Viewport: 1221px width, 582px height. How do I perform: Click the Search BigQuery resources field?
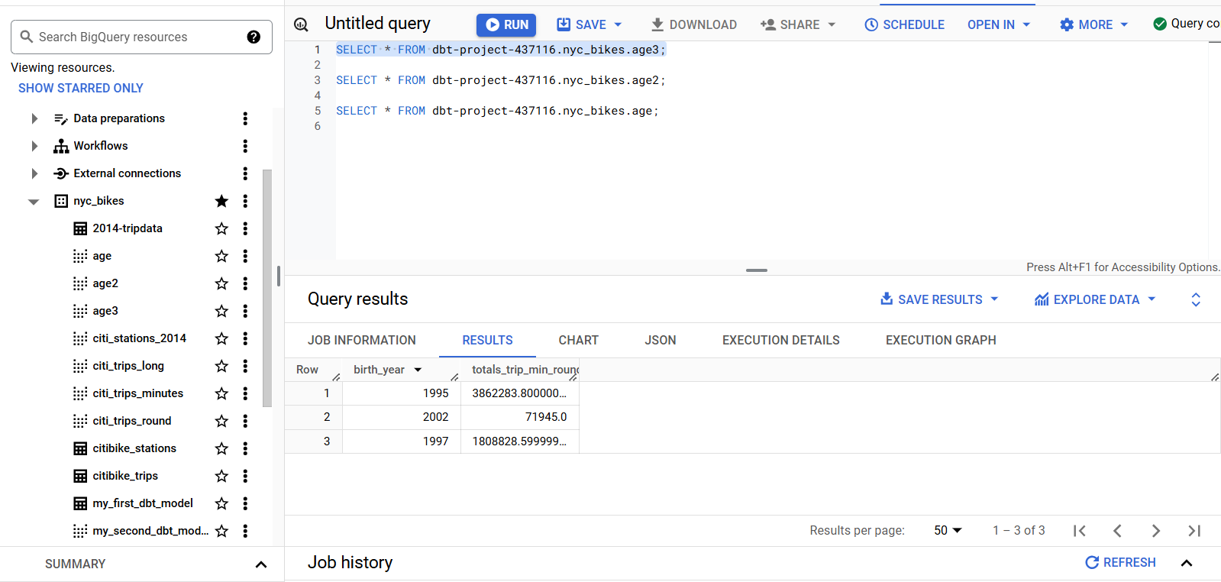[x=141, y=37]
